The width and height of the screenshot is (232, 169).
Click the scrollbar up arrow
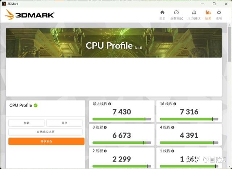(229, 25)
